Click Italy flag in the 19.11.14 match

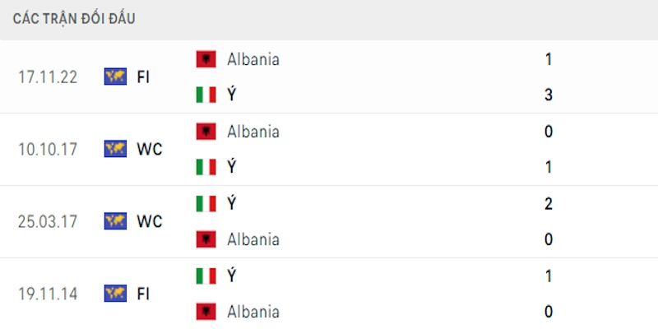pyautogui.click(x=206, y=276)
